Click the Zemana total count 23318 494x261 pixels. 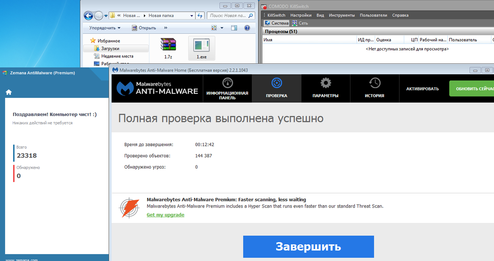tap(27, 156)
